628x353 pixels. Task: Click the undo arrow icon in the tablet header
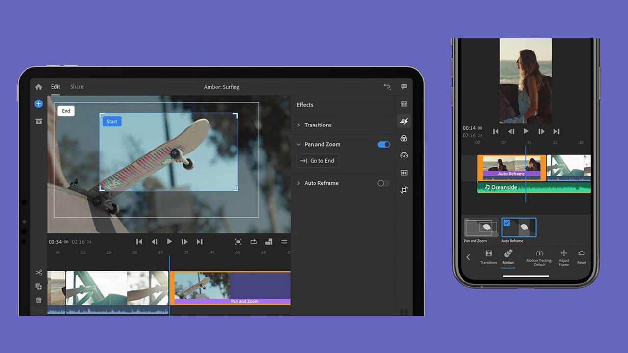pyautogui.click(x=387, y=87)
